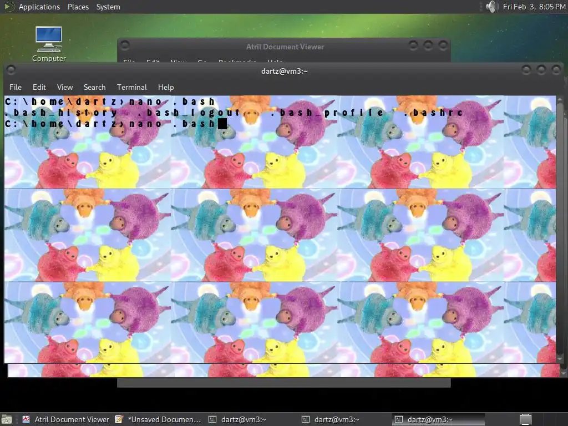Click the Atril window menu button at title bar left
The height and width of the screenshot is (426, 568).
click(x=125, y=45)
